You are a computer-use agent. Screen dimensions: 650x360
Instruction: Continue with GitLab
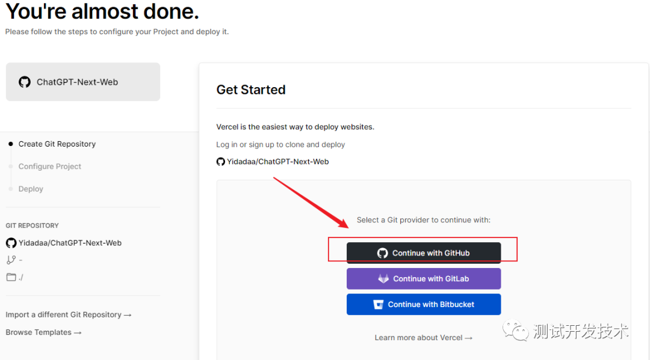click(x=424, y=279)
